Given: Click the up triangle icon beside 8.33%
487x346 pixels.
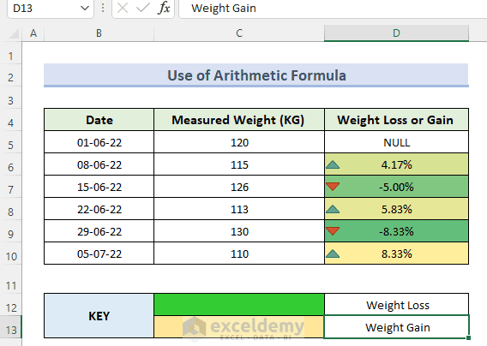Looking at the screenshot, I should point(333,254).
